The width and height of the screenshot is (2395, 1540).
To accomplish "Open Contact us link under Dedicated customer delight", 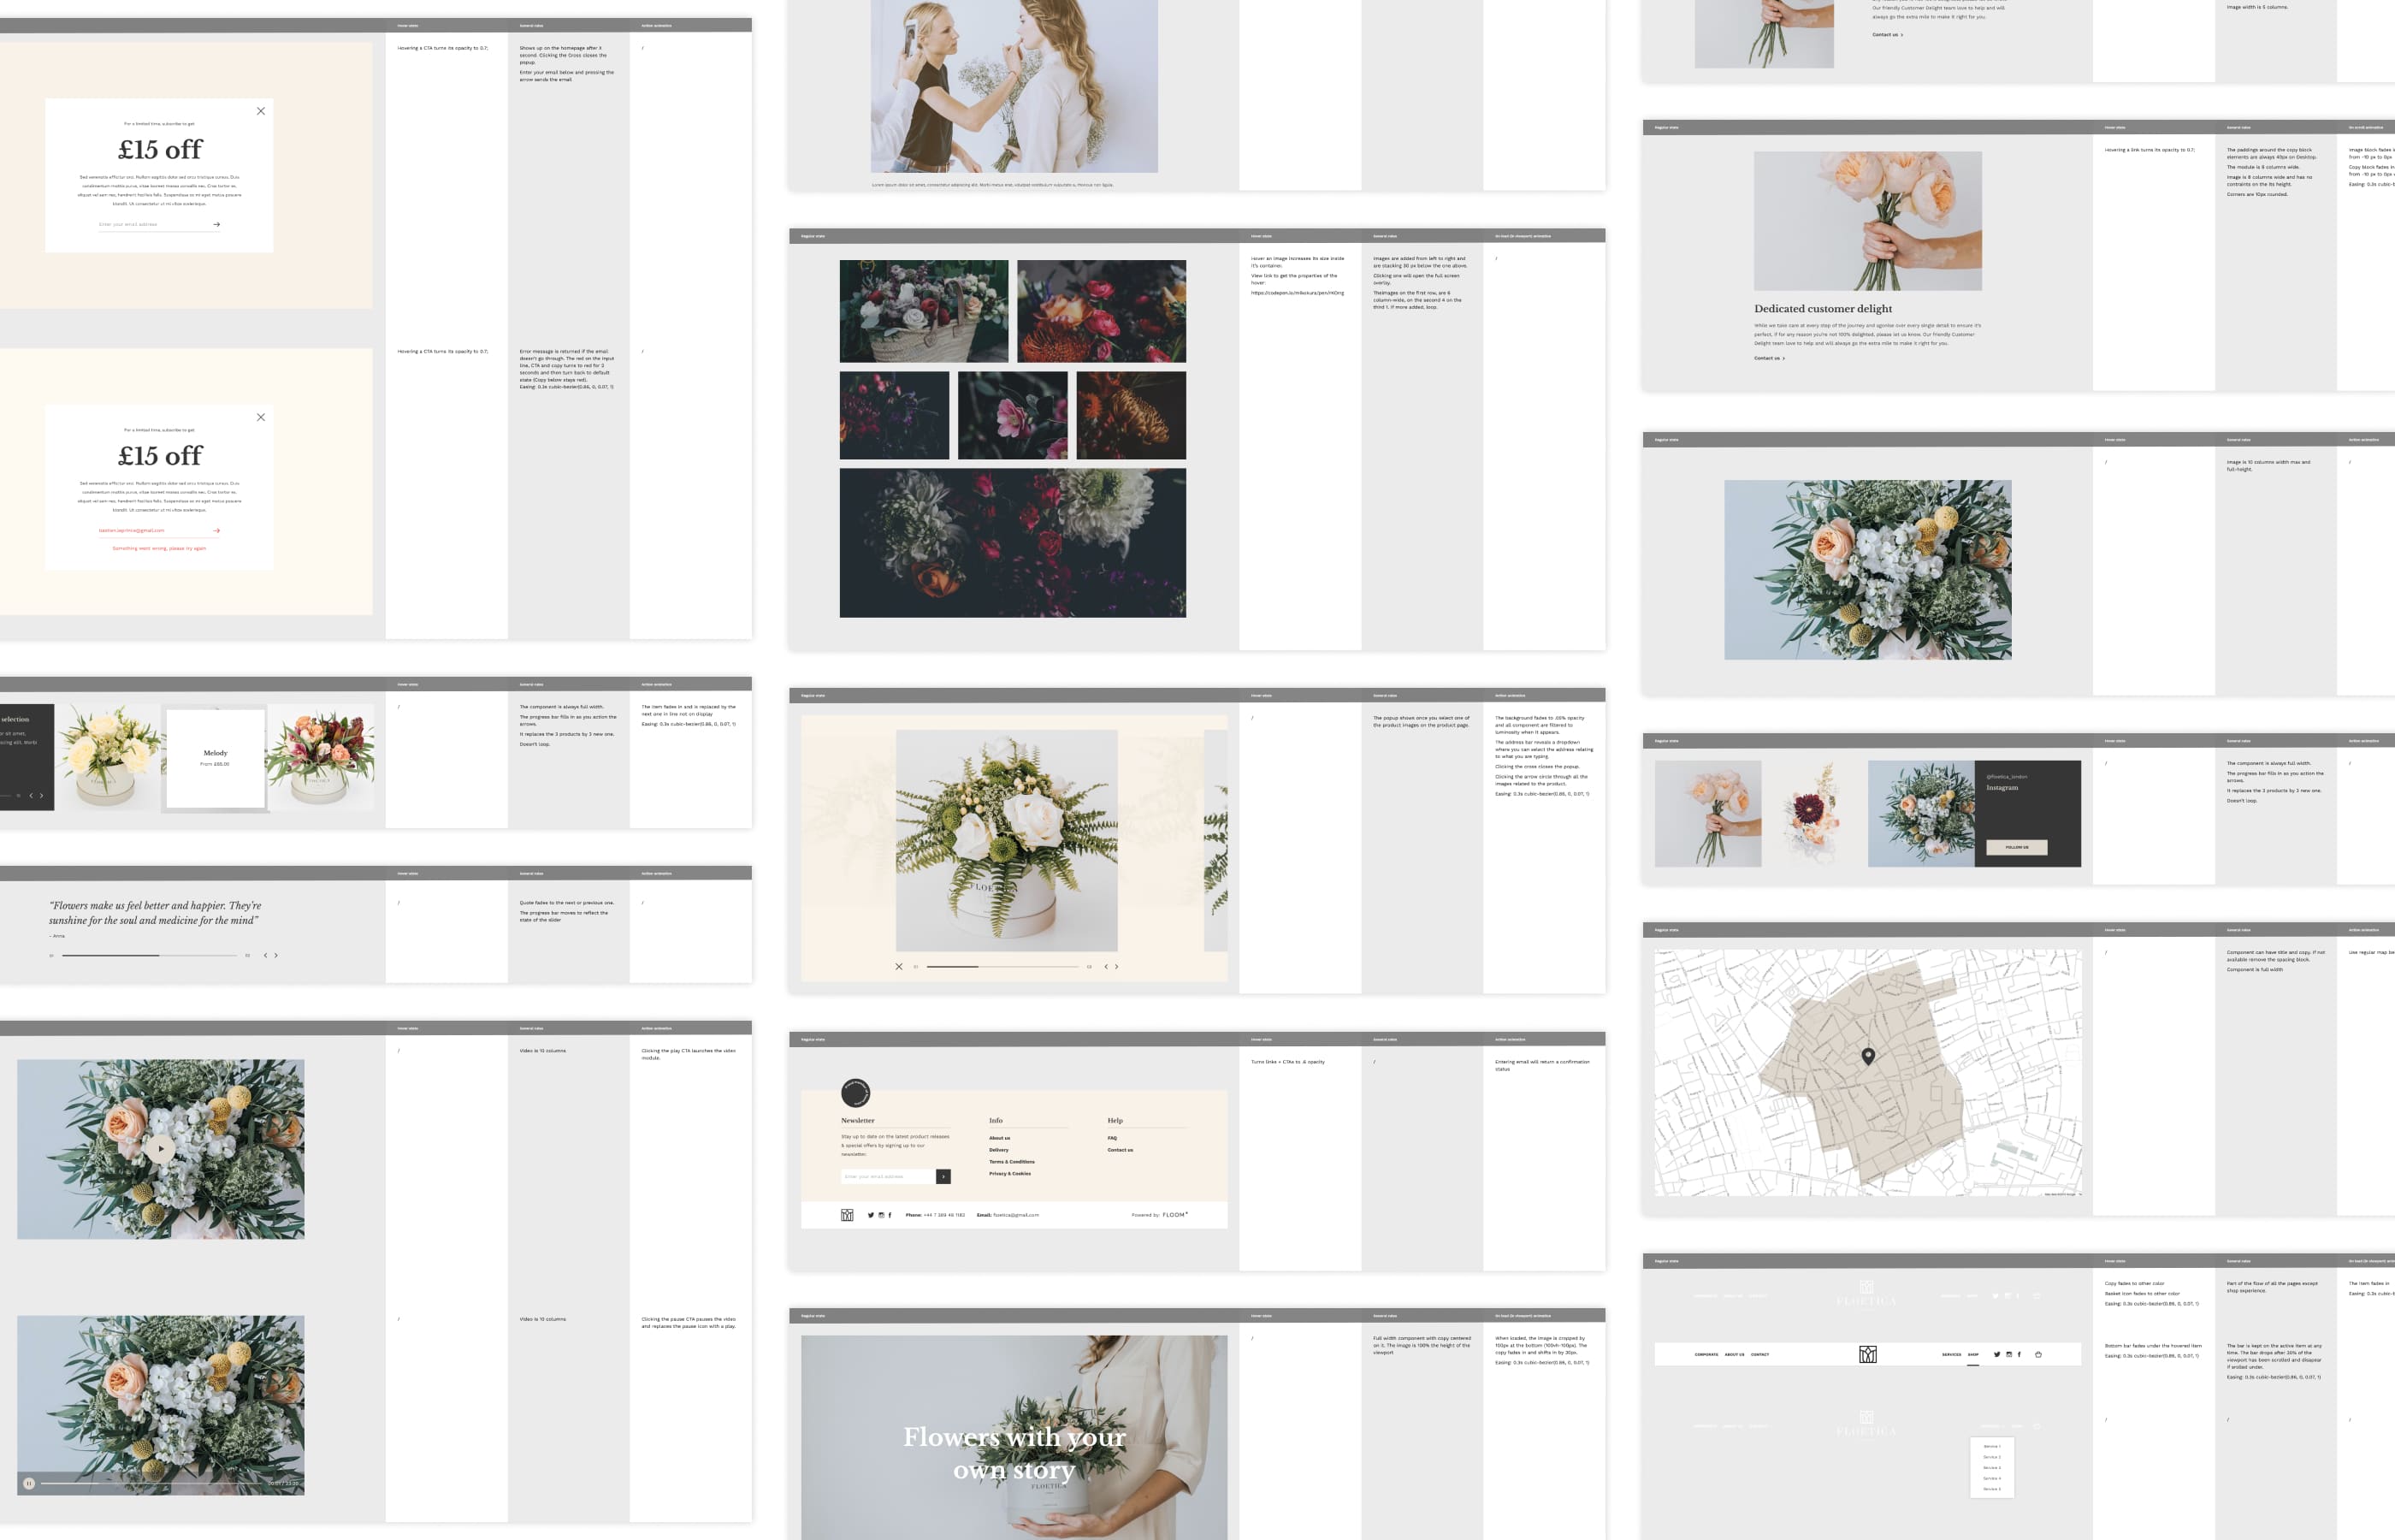I will (x=1769, y=358).
